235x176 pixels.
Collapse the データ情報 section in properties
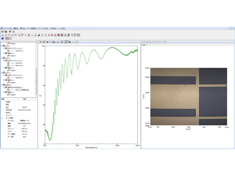tap(2, 118)
